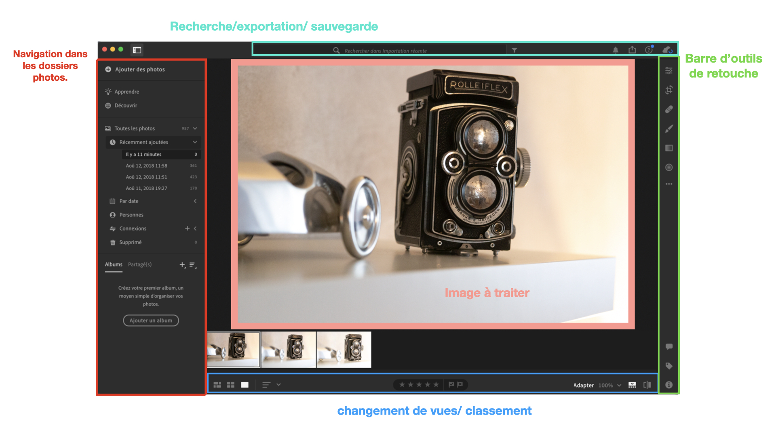Screen dimensions: 776x436
Task: Toggle show original compare view icon
Action: pos(647,385)
